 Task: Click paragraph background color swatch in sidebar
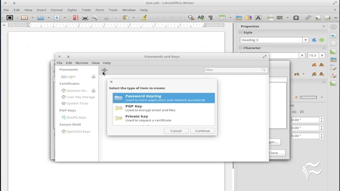pos(308,97)
